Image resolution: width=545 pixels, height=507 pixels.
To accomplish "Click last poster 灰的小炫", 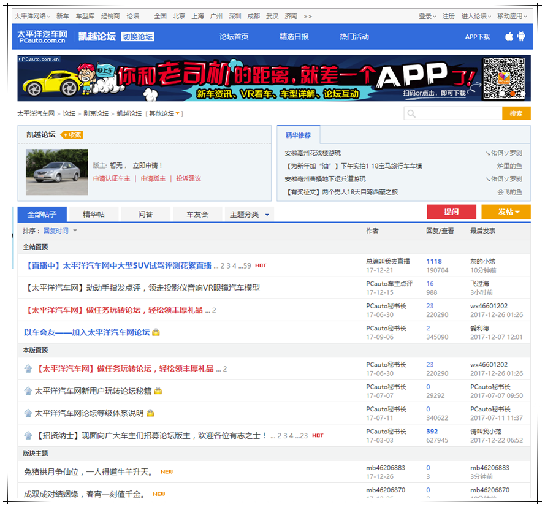I will 483,261.
